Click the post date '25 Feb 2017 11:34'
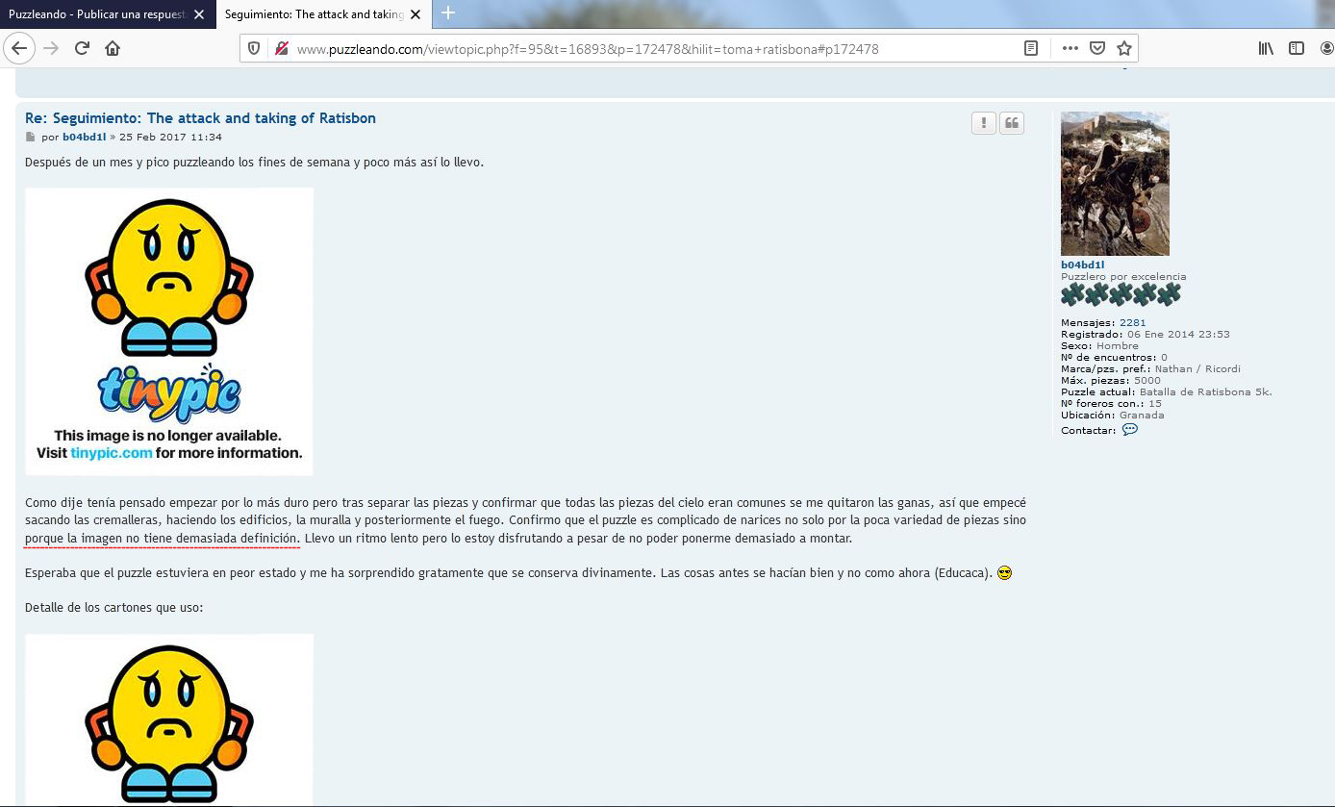Viewport: 1335px width, 807px height. click(170, 138)
